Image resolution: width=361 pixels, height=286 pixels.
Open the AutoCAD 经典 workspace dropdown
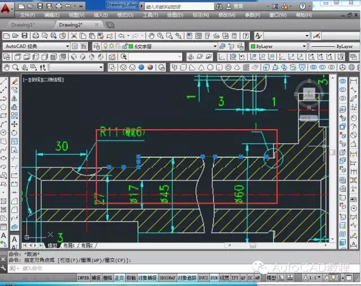point(67,46)
